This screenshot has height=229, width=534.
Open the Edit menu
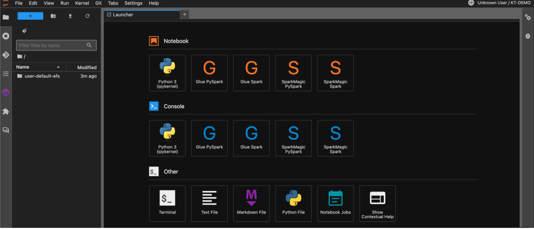33,3
